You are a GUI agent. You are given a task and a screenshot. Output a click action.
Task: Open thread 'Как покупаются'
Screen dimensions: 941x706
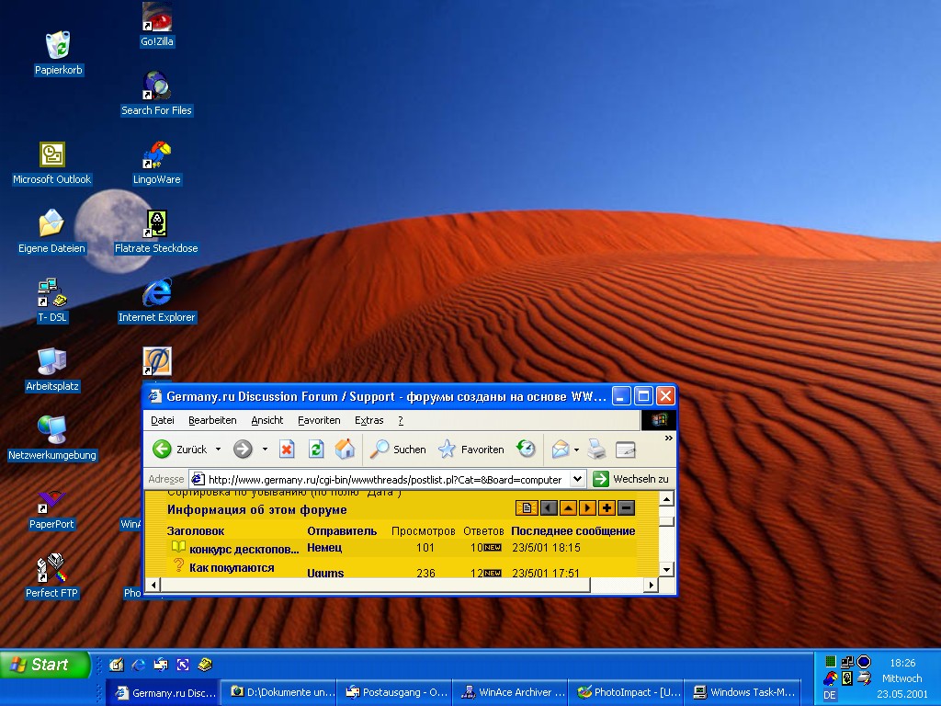click(232, 567)
